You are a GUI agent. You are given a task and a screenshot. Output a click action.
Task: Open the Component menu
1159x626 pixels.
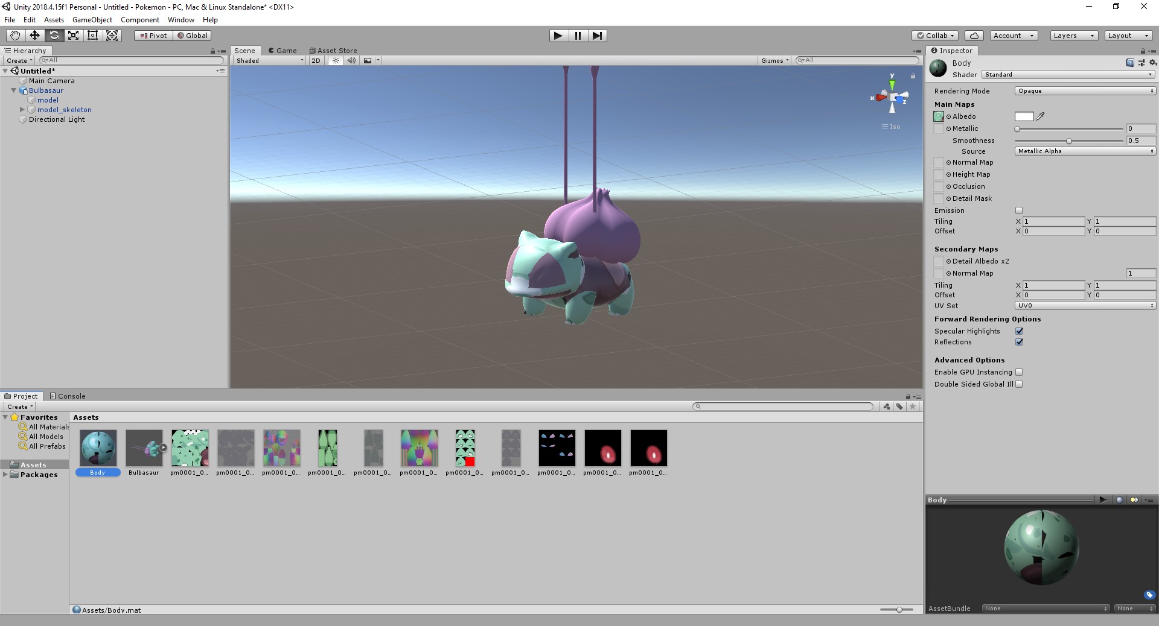[x=140, y=20]
